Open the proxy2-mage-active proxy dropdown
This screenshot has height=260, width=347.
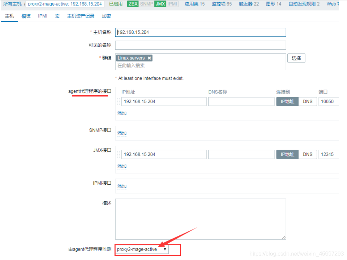[142, 249]
